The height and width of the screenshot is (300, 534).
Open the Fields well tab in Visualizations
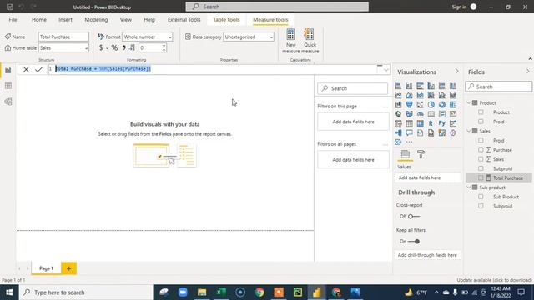pyautogui.click(x=405, y=155)
